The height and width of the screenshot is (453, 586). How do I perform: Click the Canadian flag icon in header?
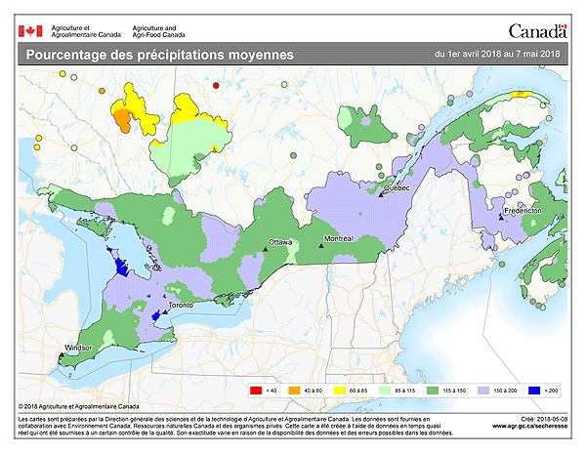point(30,30)
